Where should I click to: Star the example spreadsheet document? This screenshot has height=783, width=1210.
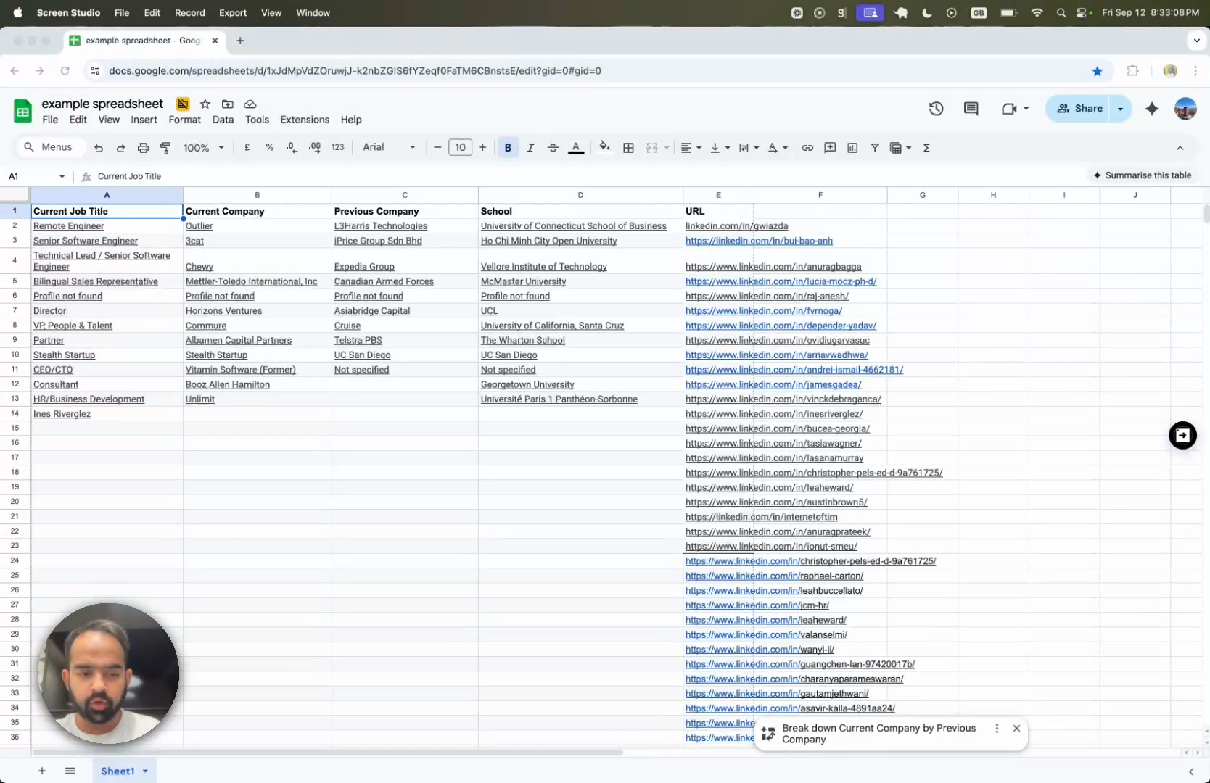(205, 104)
